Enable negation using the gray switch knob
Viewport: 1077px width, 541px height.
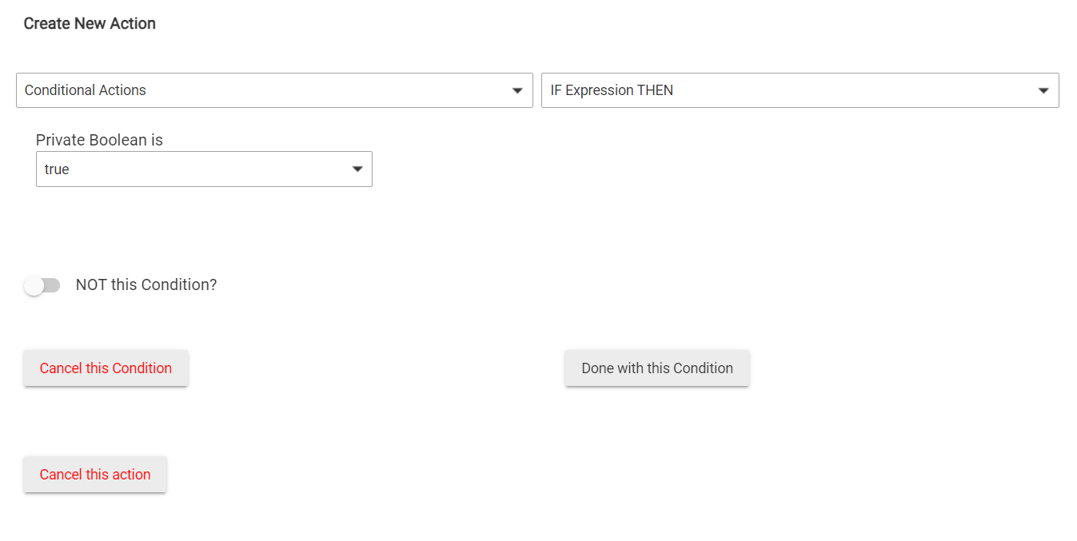(x=34, y=285)
